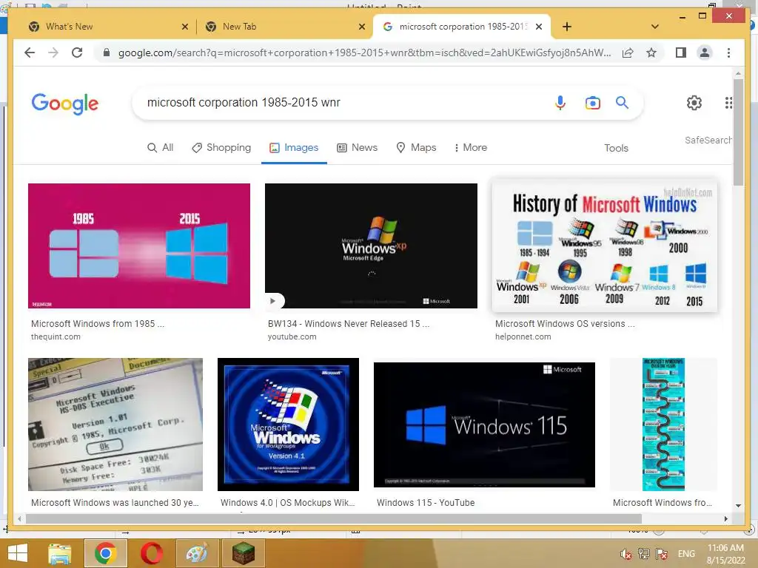Open the teal timeline infographic image

663,424
